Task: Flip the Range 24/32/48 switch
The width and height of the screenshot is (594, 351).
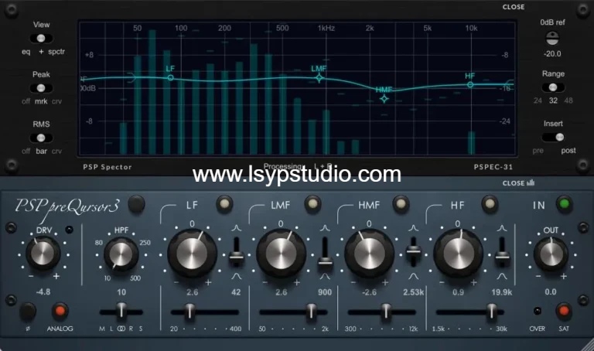Action: tap(553, 87)
